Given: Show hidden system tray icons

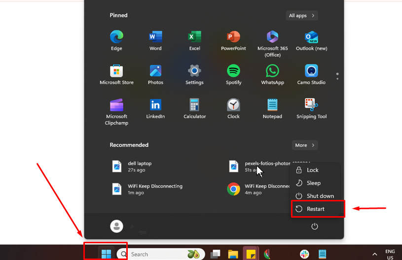Looking at the screenshot, I should coord(375,254).
